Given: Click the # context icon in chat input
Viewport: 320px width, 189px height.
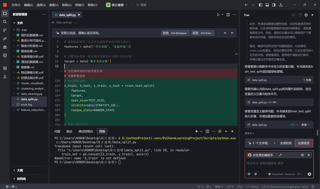Looking at the screenshot, I should click(256, 174).
